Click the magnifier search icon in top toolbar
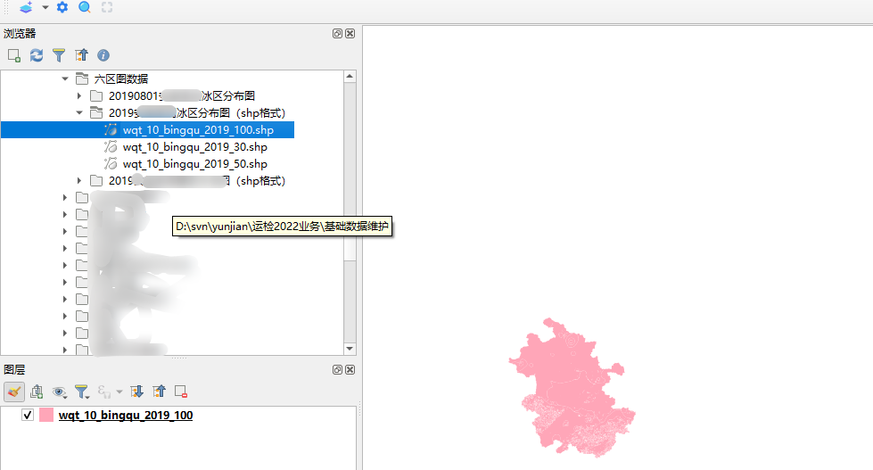The width and height of the screenshot is (873, 470). 85,7
